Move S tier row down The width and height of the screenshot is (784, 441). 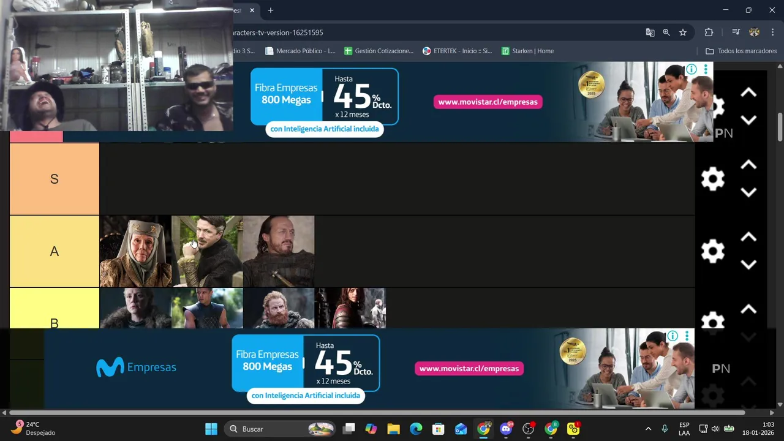coord(748,192)
